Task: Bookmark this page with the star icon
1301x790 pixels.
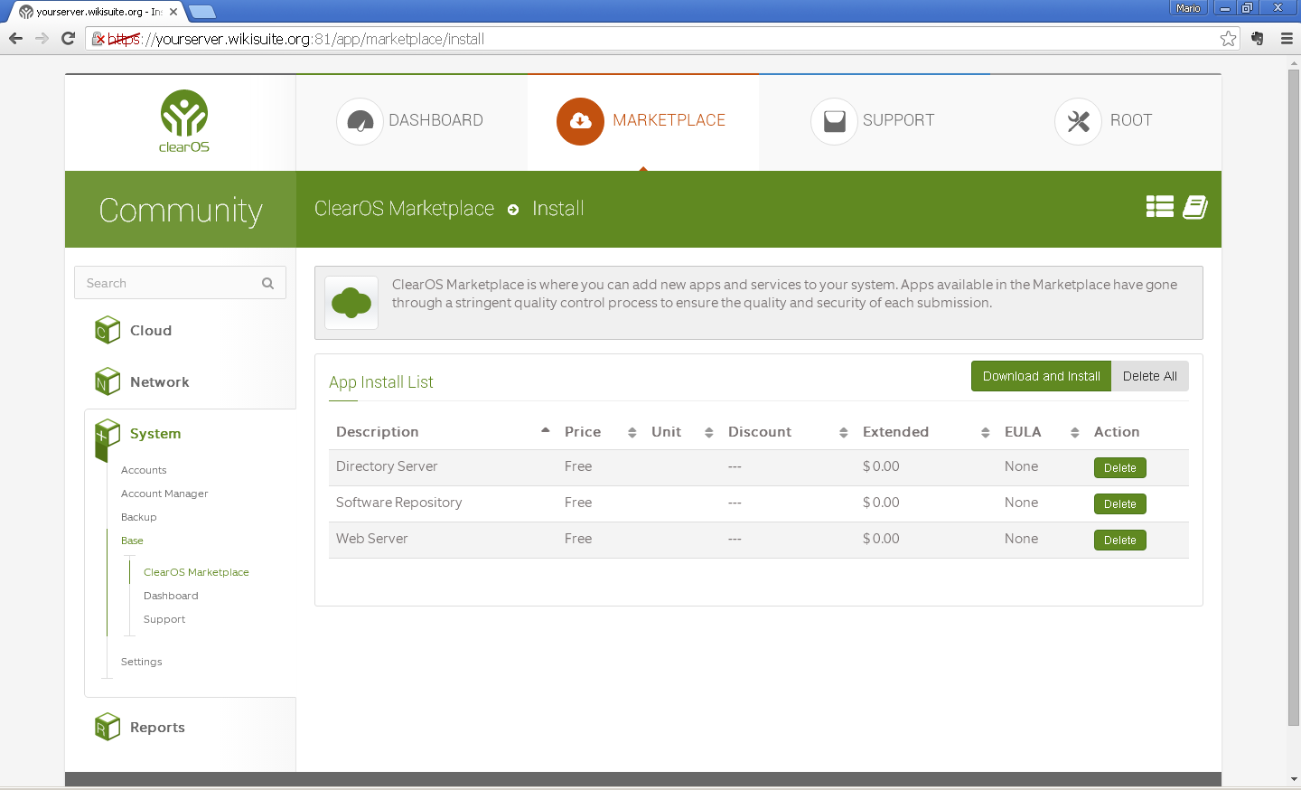Action: pos(1228,39)
